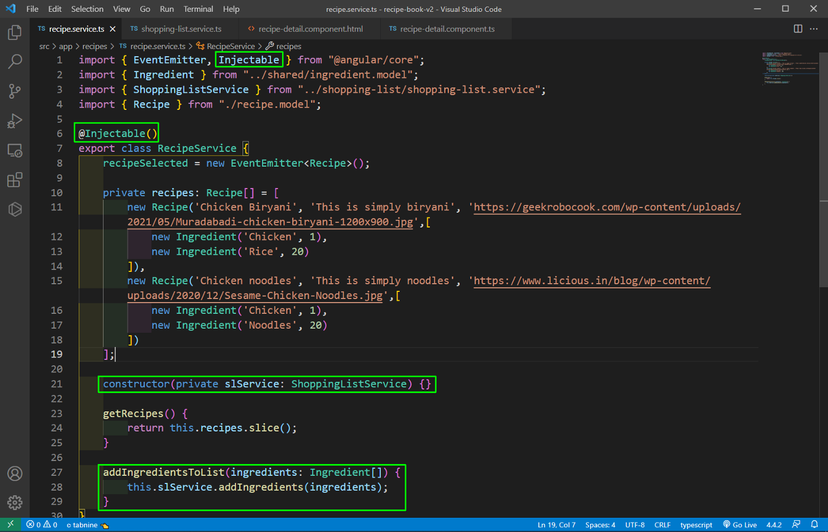Open Extensions view
The height and width of the screenshot is (532, 828).
(15, 180)
